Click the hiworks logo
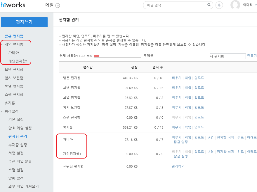Screen dimensions: 257x192 point(13,5)
